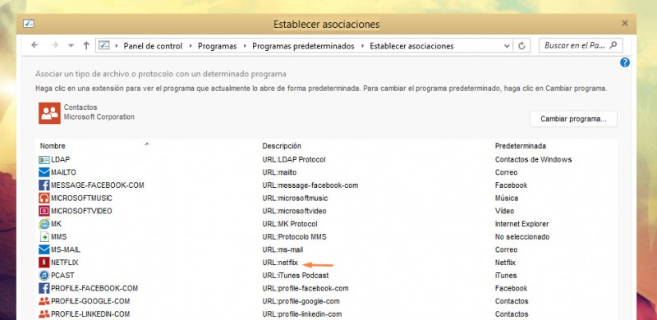Sort by Predeterminada column header
The height and width of the screenshot is (320, 657).
521,146
